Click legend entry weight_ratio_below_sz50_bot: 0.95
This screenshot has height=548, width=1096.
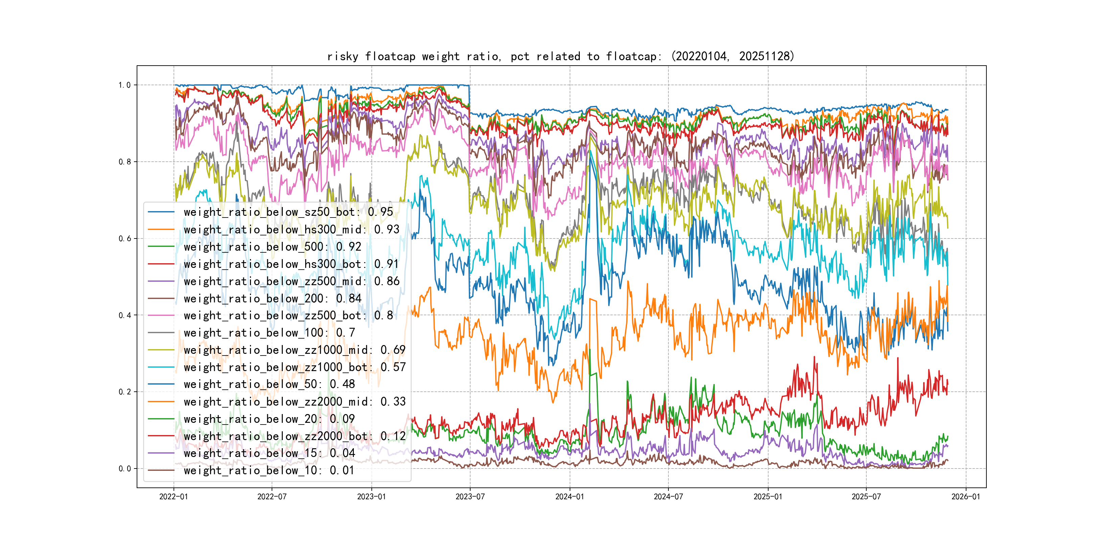(288, 212)
